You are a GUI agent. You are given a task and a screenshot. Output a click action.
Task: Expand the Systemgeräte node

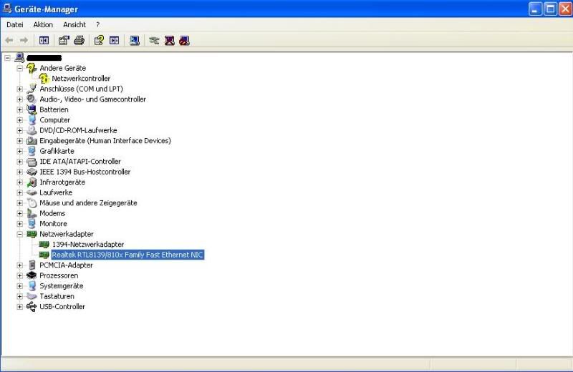[x=20, y=286]
